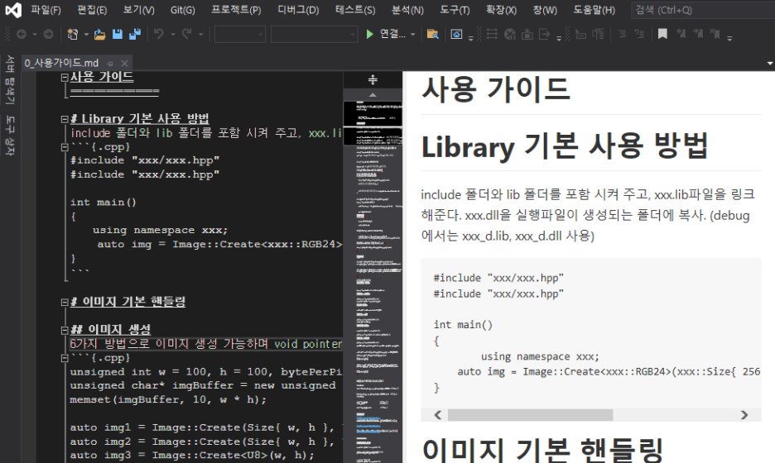This screenshot has width=775, height=463.
Task: Click the Visual Studio logo icon
Action: [13, 10]
